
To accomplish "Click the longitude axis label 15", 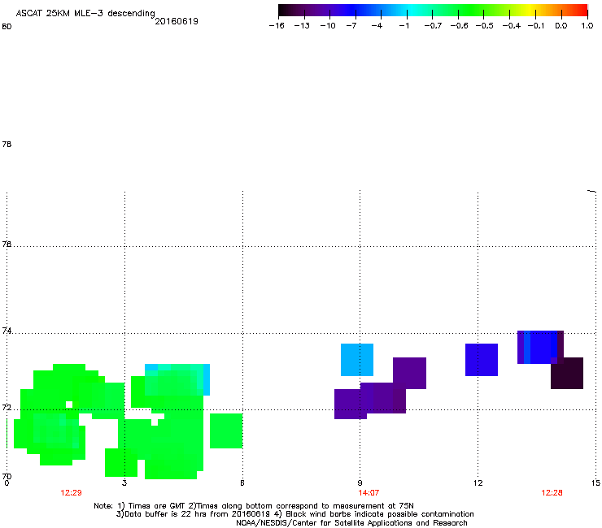I will (595, 483).
